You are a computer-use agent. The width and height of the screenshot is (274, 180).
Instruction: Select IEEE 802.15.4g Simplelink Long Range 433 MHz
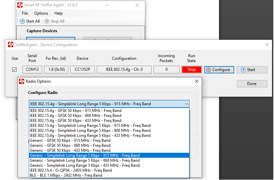109,135
